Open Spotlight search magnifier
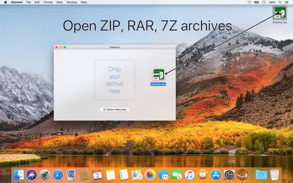 pyautogui.click(x=280, y=2)
